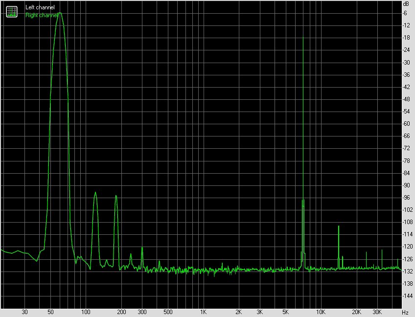Click the 200 Hz frequency label
This screenshot has height=317, width=415.
[x=121, y=312]
